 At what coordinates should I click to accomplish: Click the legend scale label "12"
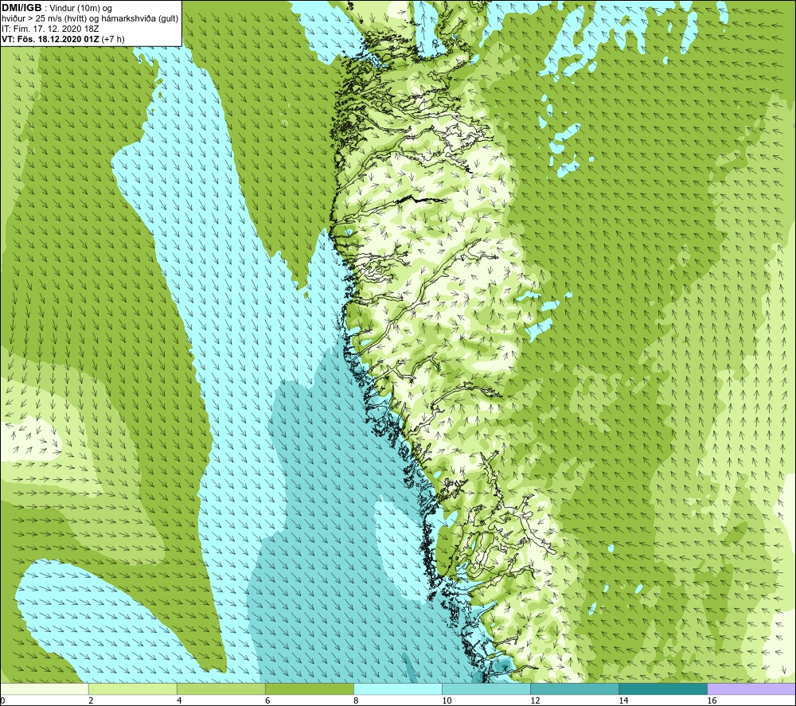(x=535, y=701)
